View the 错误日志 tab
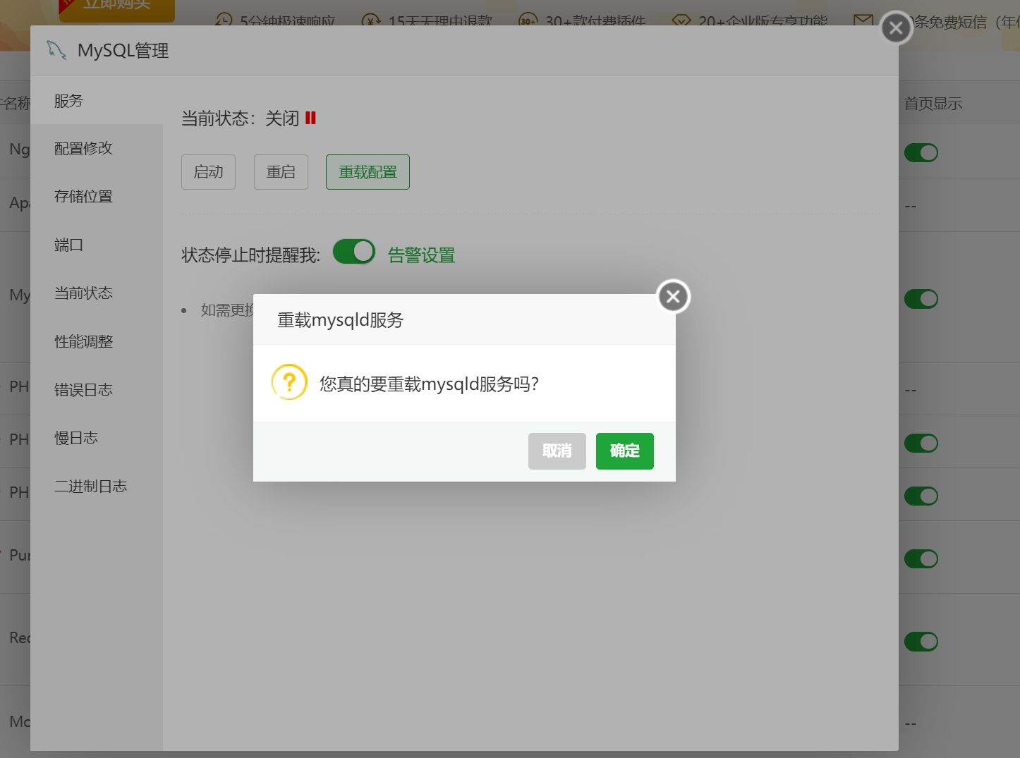 [97, 390]
